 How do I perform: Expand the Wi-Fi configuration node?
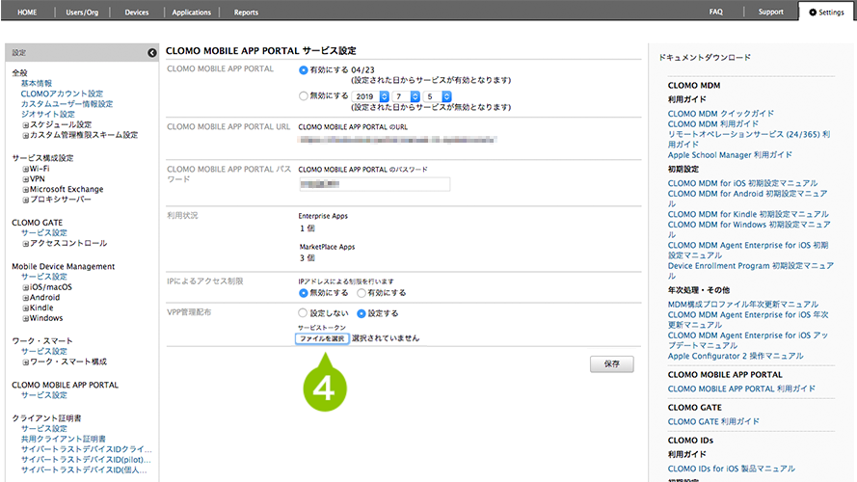(x=26, y=170)
